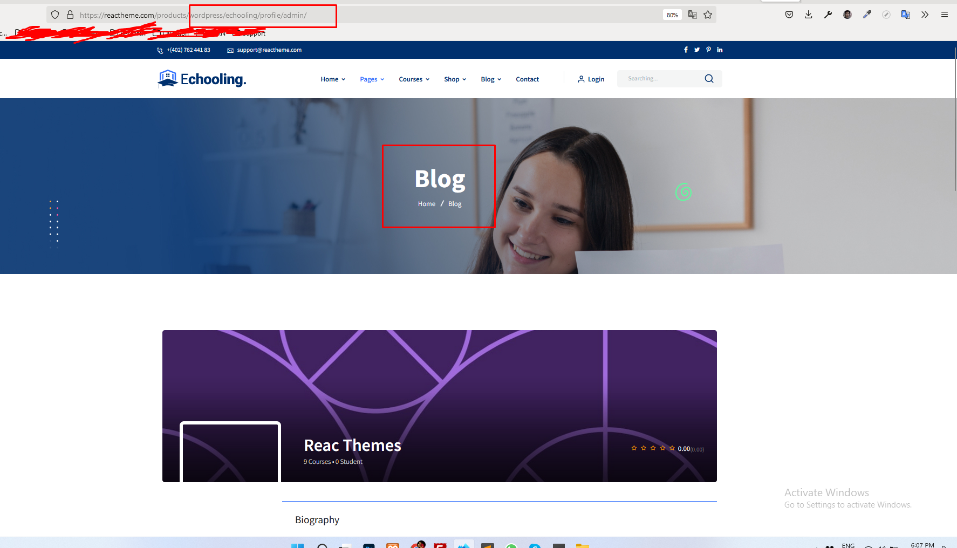This screenshot has width=957, height=548.
Task: Open the Firefox hamburger application menu
Action: [x=945, y=15]
